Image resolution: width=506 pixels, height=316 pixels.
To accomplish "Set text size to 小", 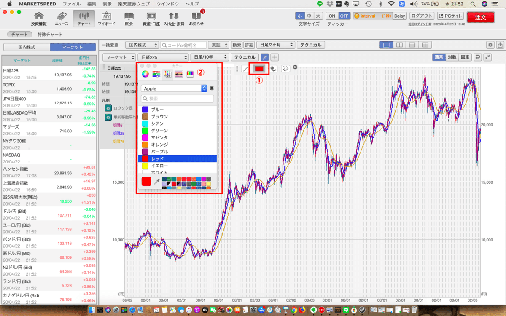I will (x=300, y=16).
